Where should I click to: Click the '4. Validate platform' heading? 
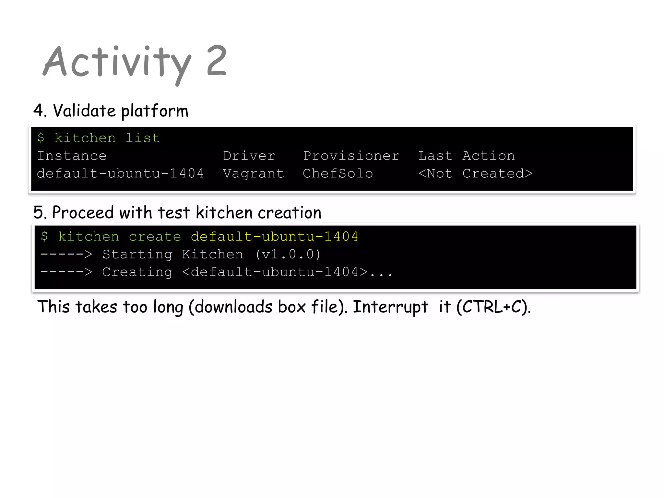[x=111, y=111]
